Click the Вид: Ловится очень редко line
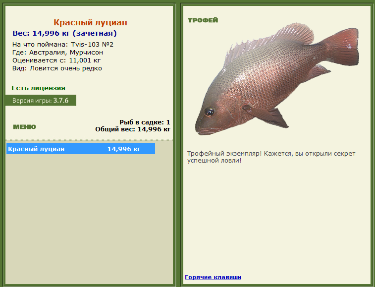The width and height of the screenshot is (375, 287). (57, 68)
